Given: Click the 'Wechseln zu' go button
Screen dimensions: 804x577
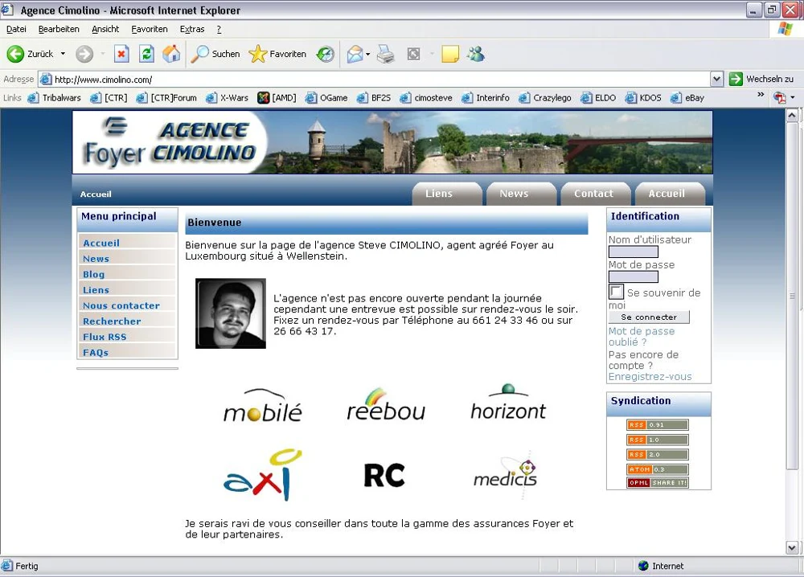Looking at the screenshot, I should click(x=762, y=79).
